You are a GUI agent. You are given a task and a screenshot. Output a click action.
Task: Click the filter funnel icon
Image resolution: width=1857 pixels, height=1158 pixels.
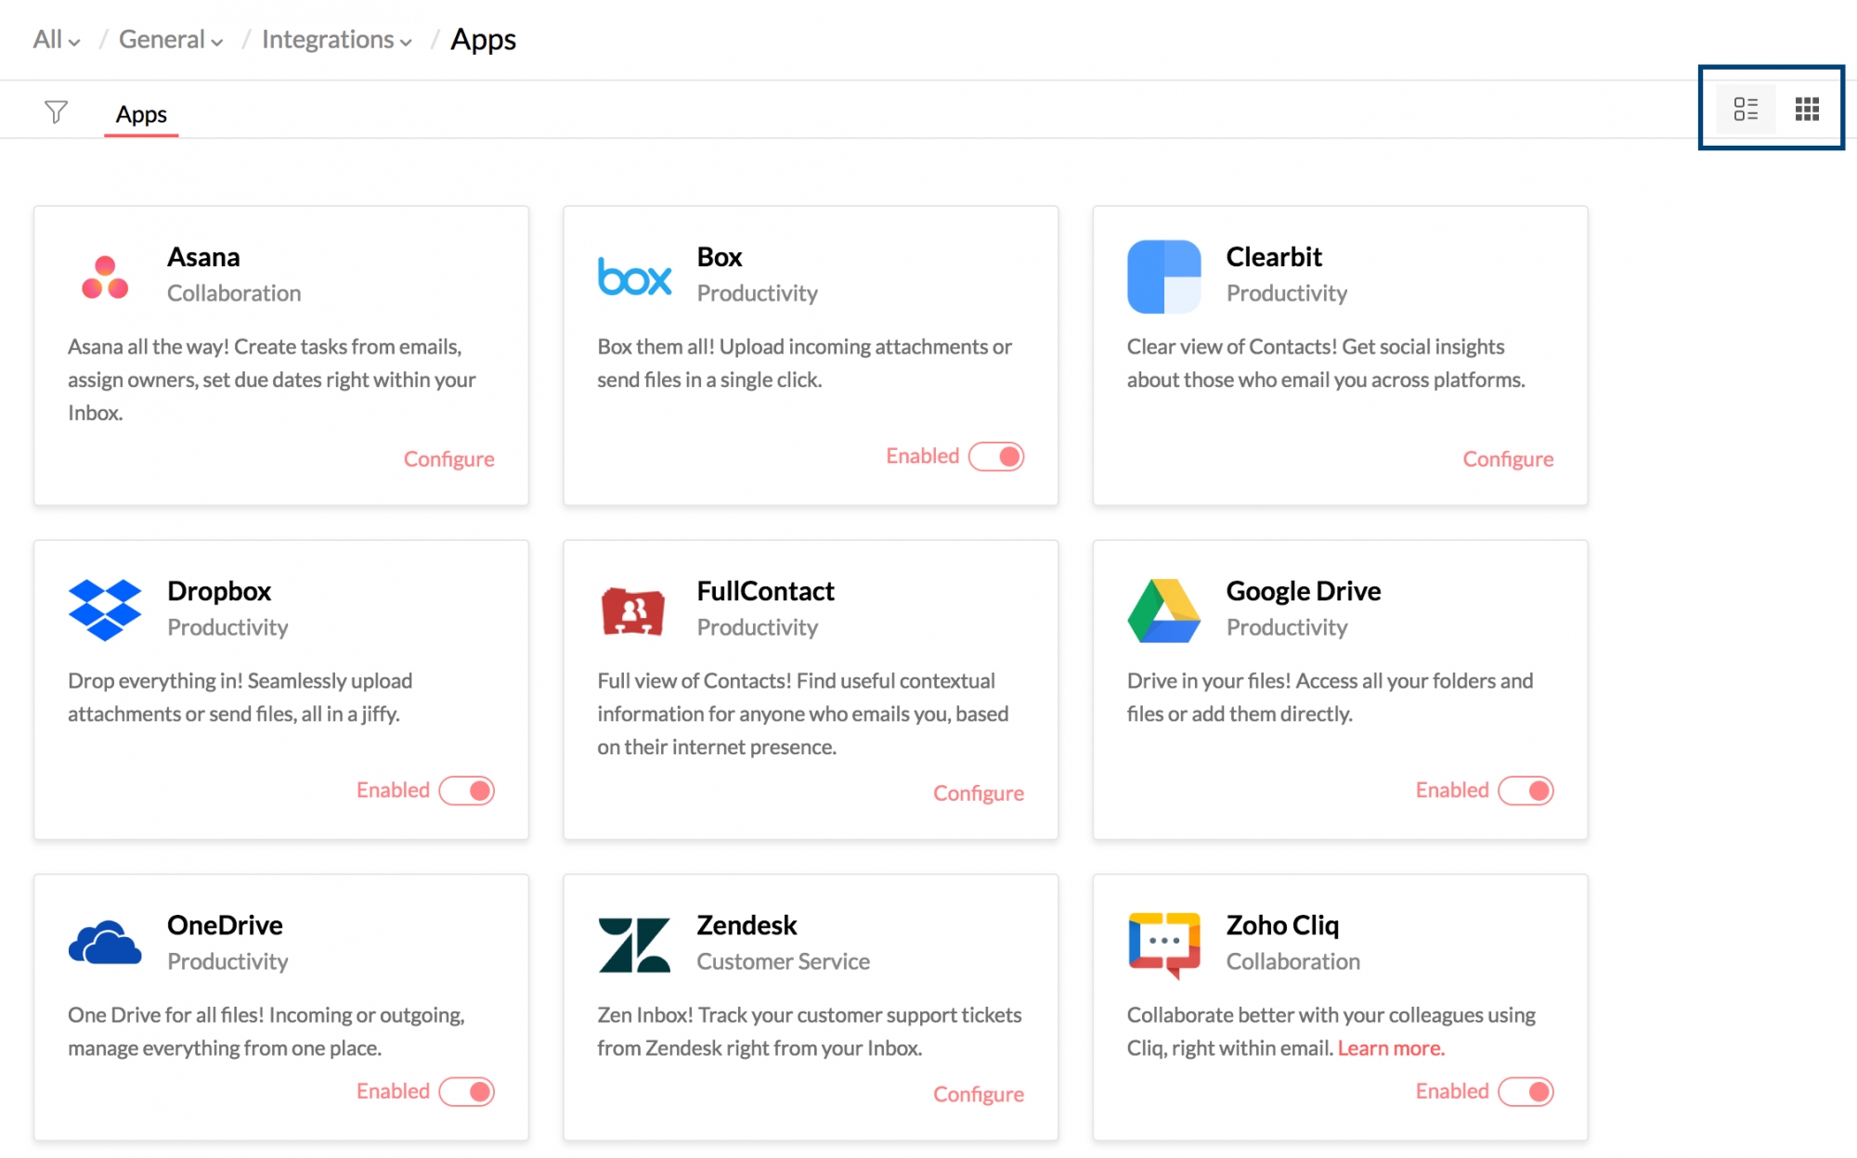click(56, 112)
